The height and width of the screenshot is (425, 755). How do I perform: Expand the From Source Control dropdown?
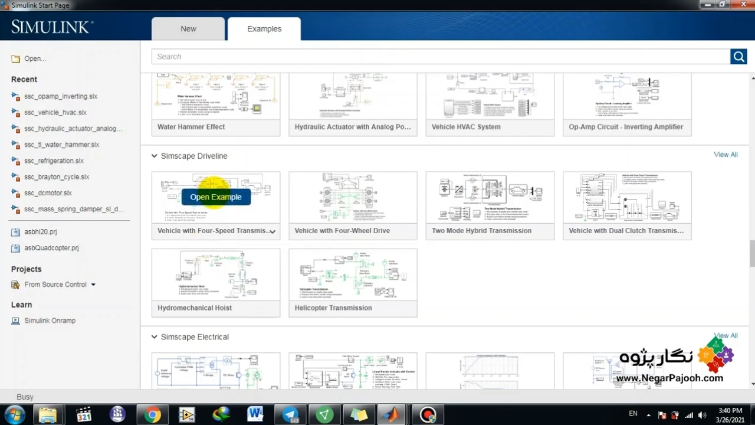93,285
